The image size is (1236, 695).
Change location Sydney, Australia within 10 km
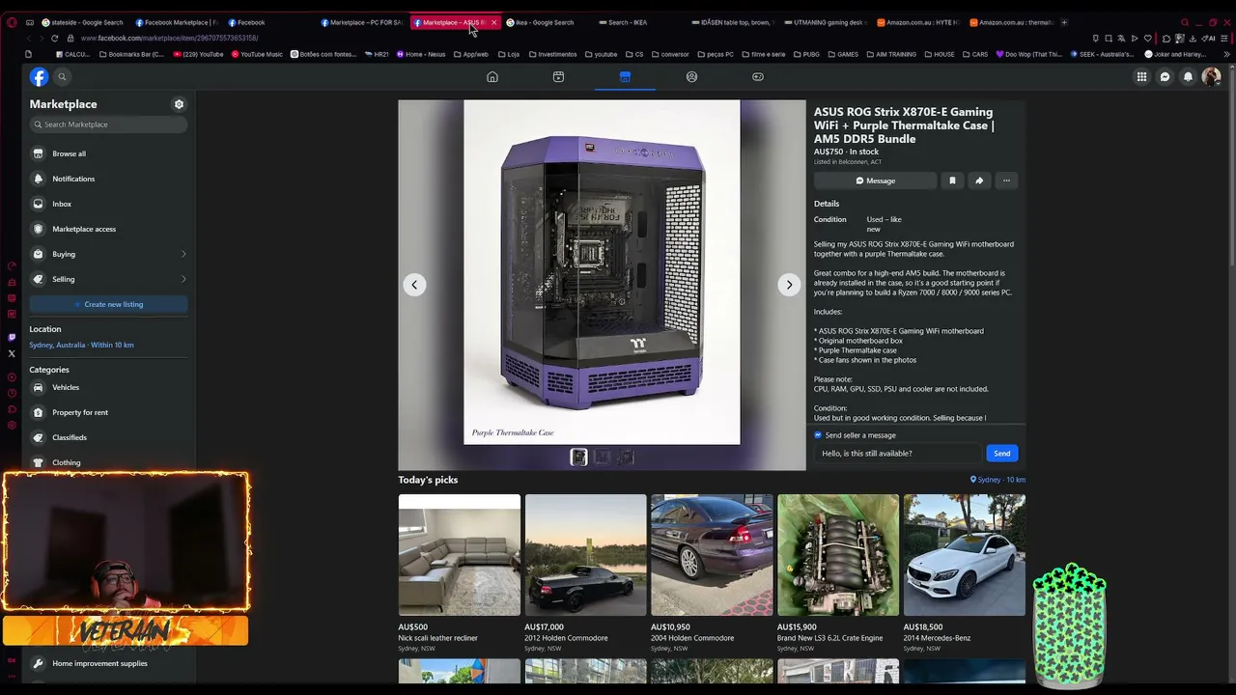[81, 345]
